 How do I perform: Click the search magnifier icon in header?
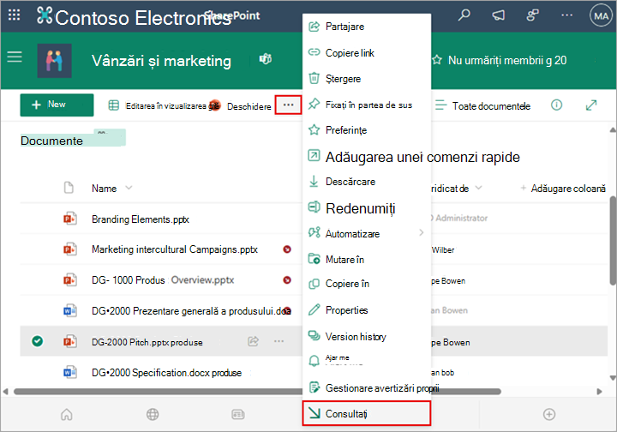tap(464, 15)
